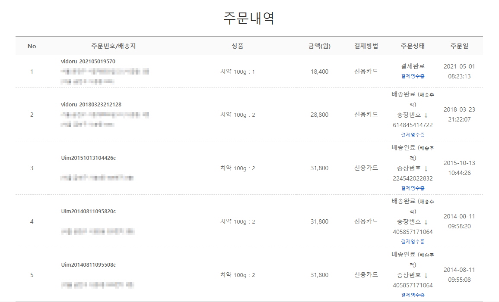Click the 송장번호 arrow icon for order Uim20151013104426c
This screenshot has width=499, height=302.
[x=426, y=168]
